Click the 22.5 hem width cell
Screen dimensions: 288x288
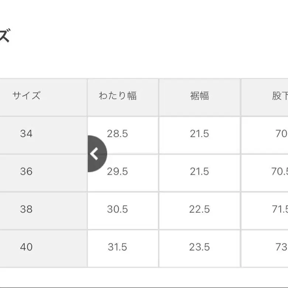(199, 209)
